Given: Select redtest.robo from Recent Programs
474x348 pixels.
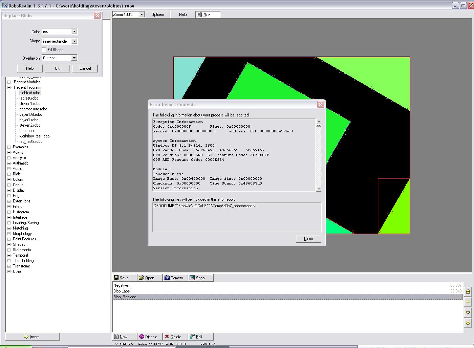Looking at the screenshot, I should coord(29,98).
